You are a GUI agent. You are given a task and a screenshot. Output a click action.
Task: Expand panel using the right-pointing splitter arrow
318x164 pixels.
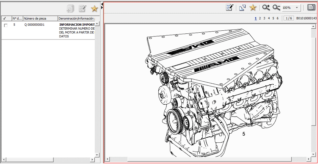pos(102,7)
